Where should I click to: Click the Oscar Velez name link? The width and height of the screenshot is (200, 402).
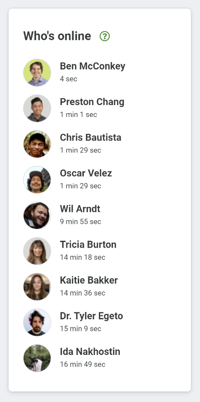point(86,173)
